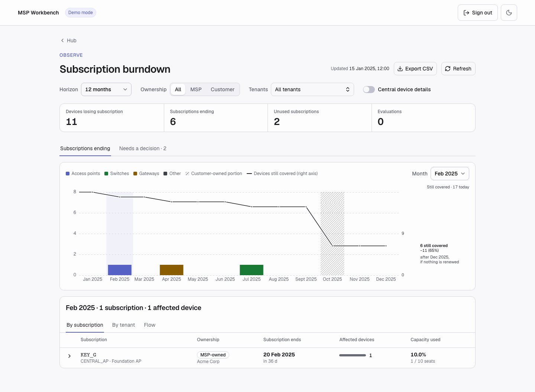Select the Apr 2025 brown bar
Viewport: 535px width, 392px height.
tap(172, 270)
